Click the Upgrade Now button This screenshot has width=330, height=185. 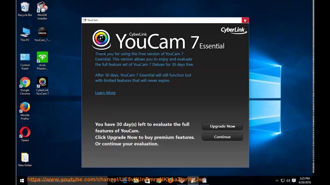tap(222, 126)
